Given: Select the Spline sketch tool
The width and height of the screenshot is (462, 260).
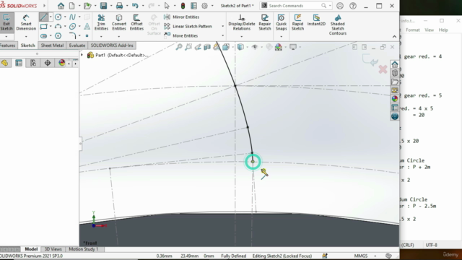Looking at the screenshot, I should (72, 17).
